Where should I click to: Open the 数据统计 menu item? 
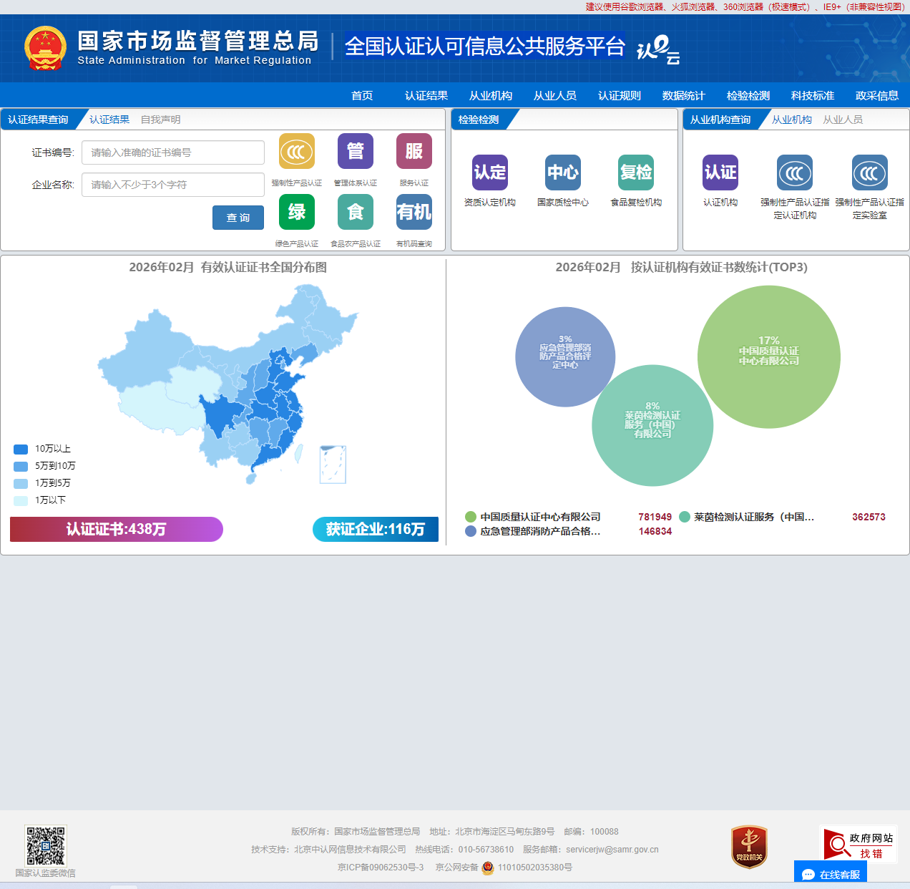[683, 94]
